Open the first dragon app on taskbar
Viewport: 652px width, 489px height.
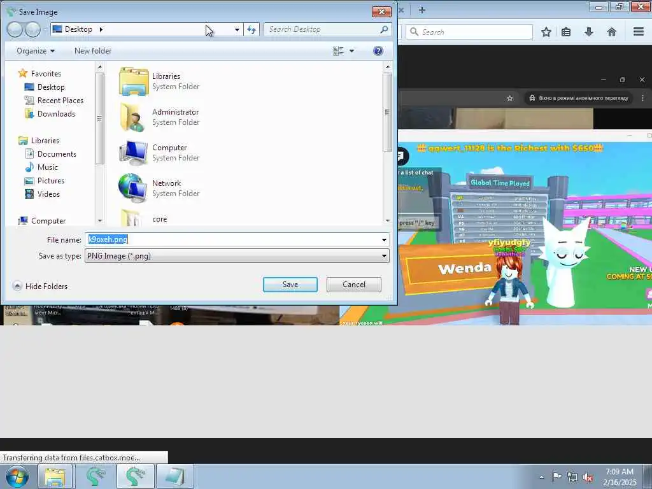point(96,477)
